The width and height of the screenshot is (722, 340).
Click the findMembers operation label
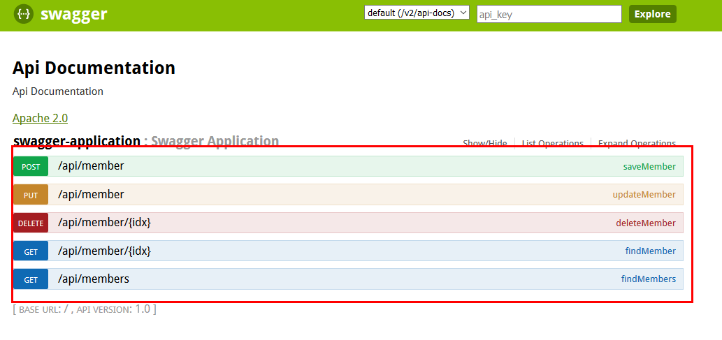click(x=649, y=279)
